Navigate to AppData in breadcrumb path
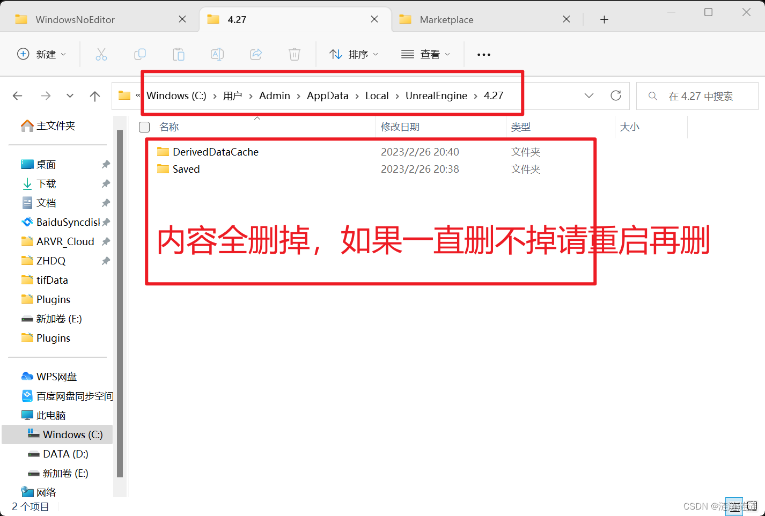Image resolution: width=765 pixels, height=516 pixels. point(327,95)
